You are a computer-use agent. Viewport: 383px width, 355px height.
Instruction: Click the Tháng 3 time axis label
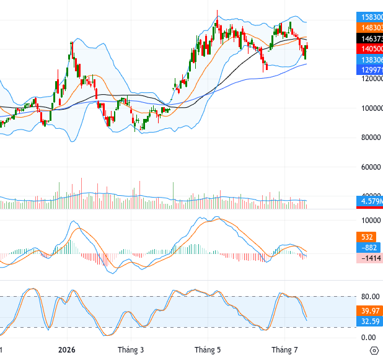coord(131,350)
